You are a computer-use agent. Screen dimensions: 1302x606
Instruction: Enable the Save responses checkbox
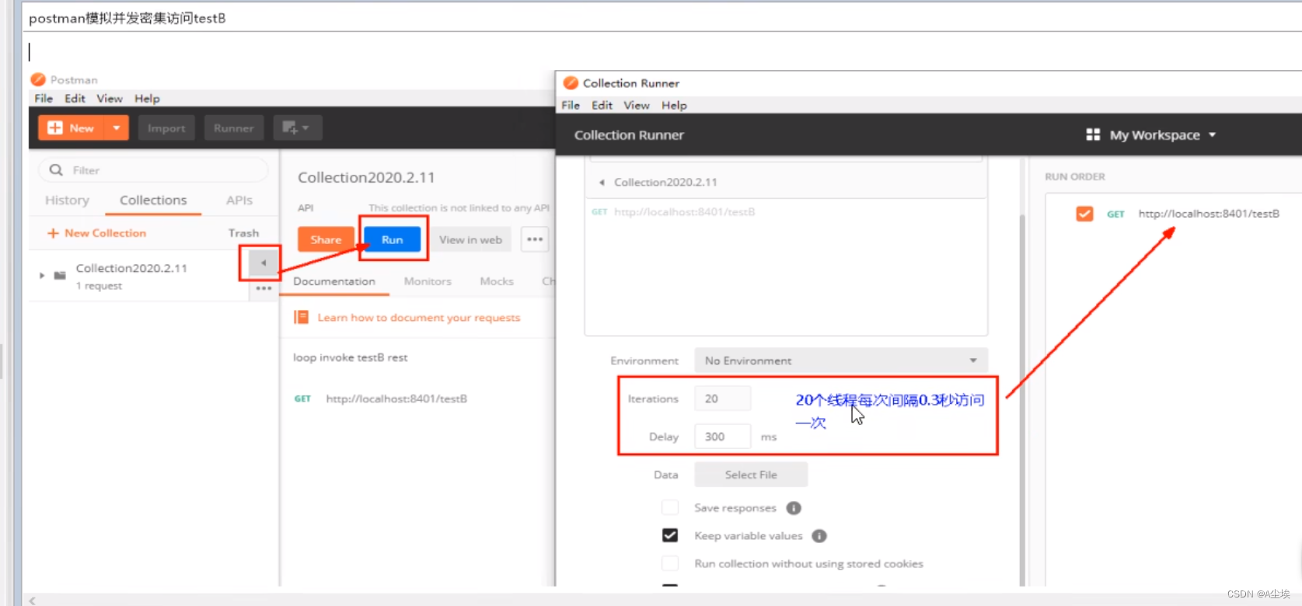tap(670, 508)
